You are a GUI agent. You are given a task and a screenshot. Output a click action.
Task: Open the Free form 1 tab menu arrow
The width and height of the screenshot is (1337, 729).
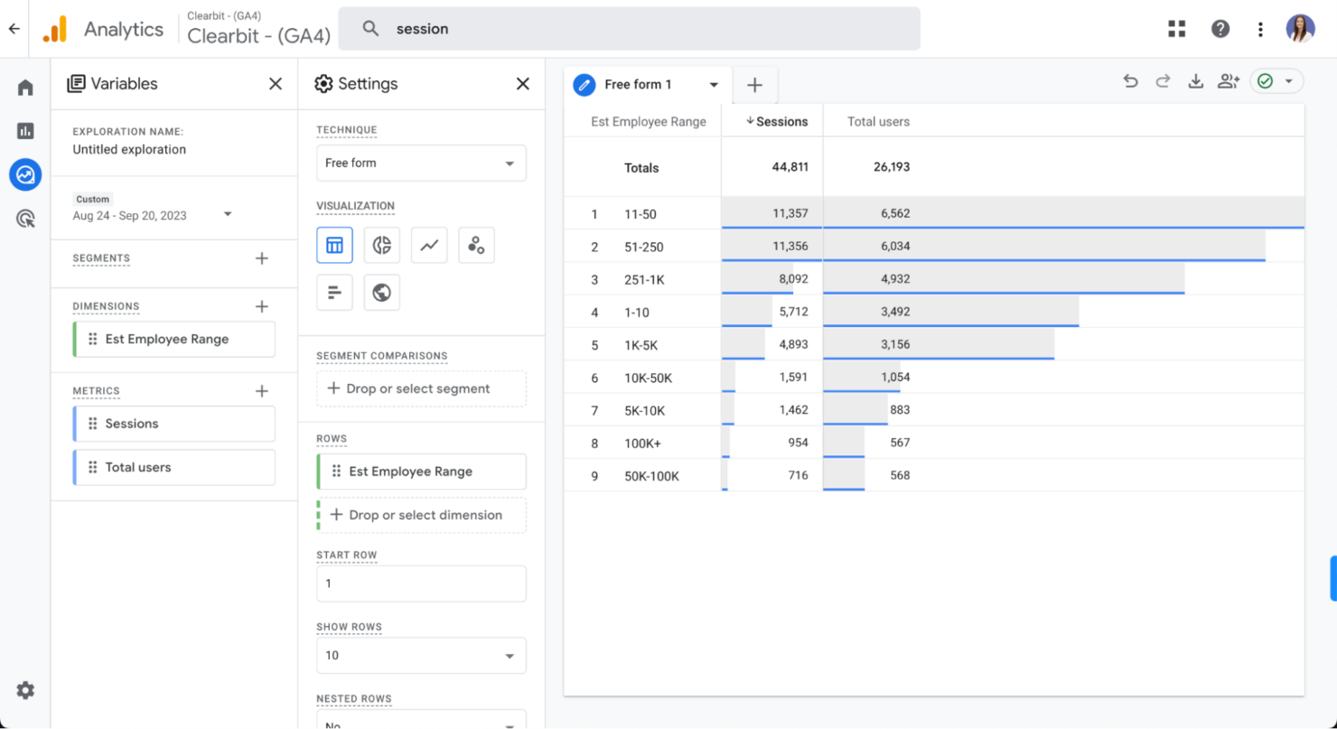pos(714,85)
